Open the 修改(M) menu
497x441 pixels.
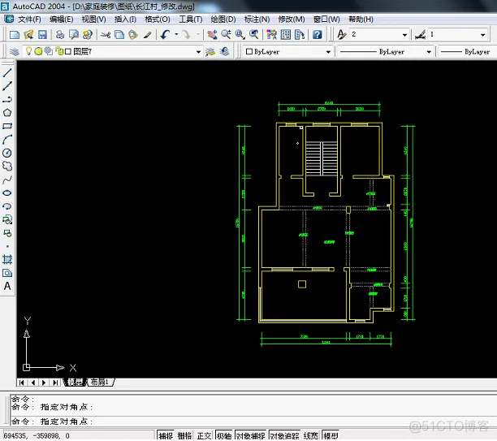click(292, 19)
